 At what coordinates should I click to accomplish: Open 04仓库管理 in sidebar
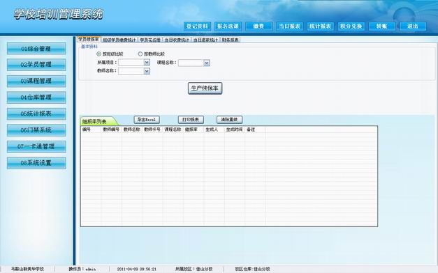click(x=36, y=97)
